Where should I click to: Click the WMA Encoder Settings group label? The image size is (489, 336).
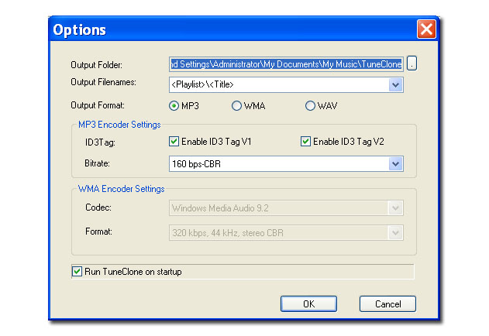(122, 189)
